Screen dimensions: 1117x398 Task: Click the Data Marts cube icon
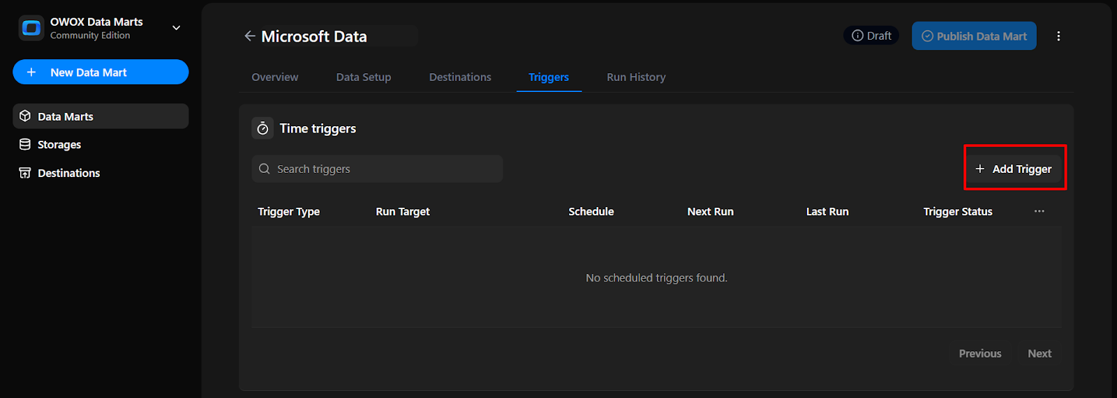pyautogui.click(x=25, y=116)
